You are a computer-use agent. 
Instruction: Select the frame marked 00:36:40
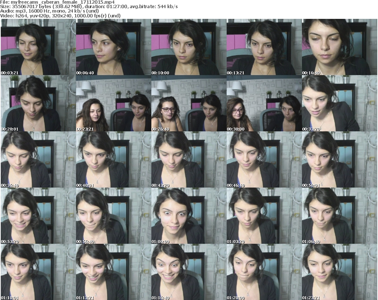click(x=38, y=160)
